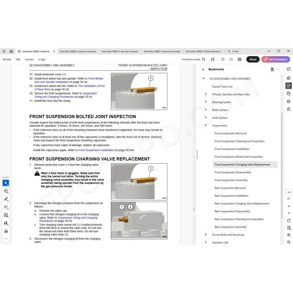293x293 pixels.
Task: Choose the comment bubble tool
Action: (6, 191)
